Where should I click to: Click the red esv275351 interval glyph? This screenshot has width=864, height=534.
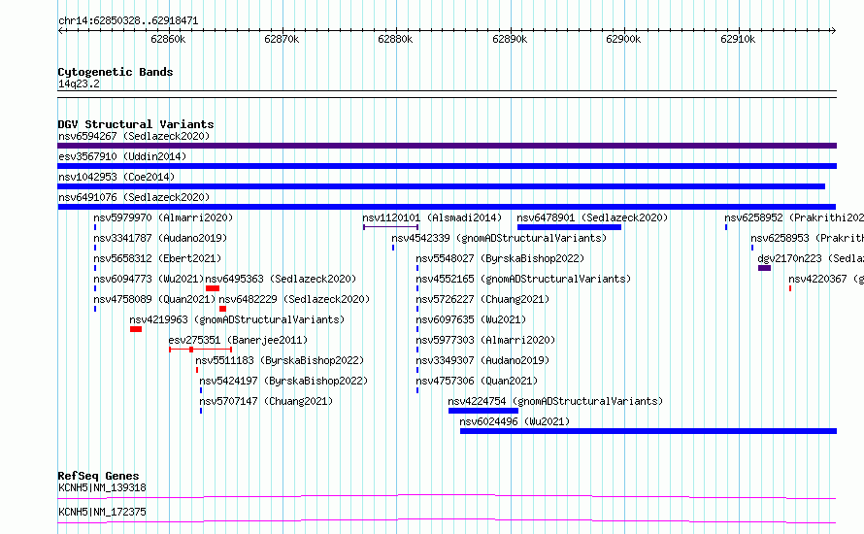(x=201, y=350)
